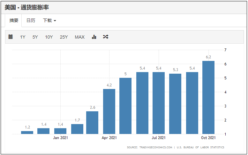Image resolution: width=248 pixels, height=155 pixels.
Task: Click the April 2021 bar showing 4.2
Action: point(109,111)
